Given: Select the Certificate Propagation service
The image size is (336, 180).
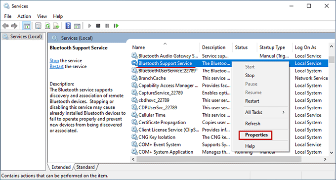Looking at the screenshot, I should (x=162, y=122).
